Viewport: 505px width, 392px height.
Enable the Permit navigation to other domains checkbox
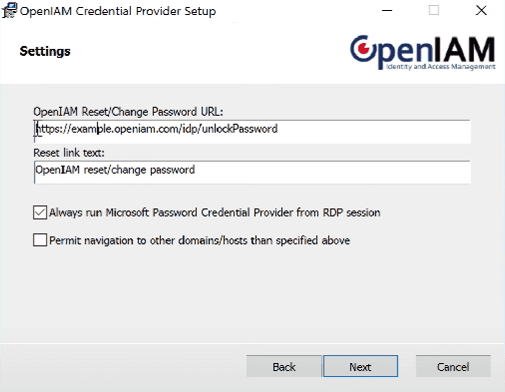click(x=40, y=239)
